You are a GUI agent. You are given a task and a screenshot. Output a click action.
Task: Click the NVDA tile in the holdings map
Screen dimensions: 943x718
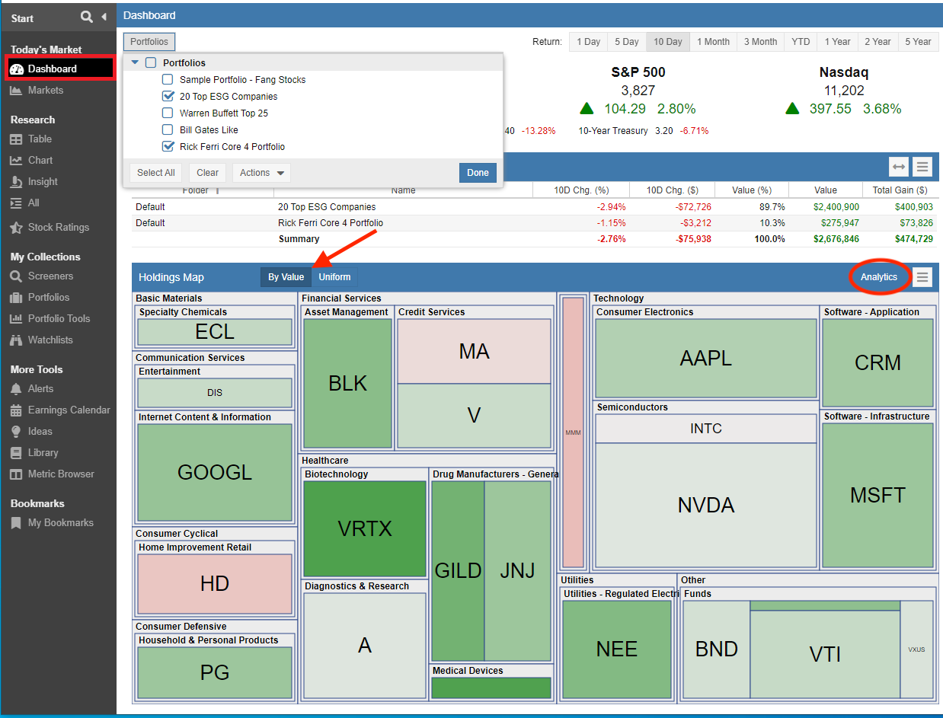pos(706,505)
